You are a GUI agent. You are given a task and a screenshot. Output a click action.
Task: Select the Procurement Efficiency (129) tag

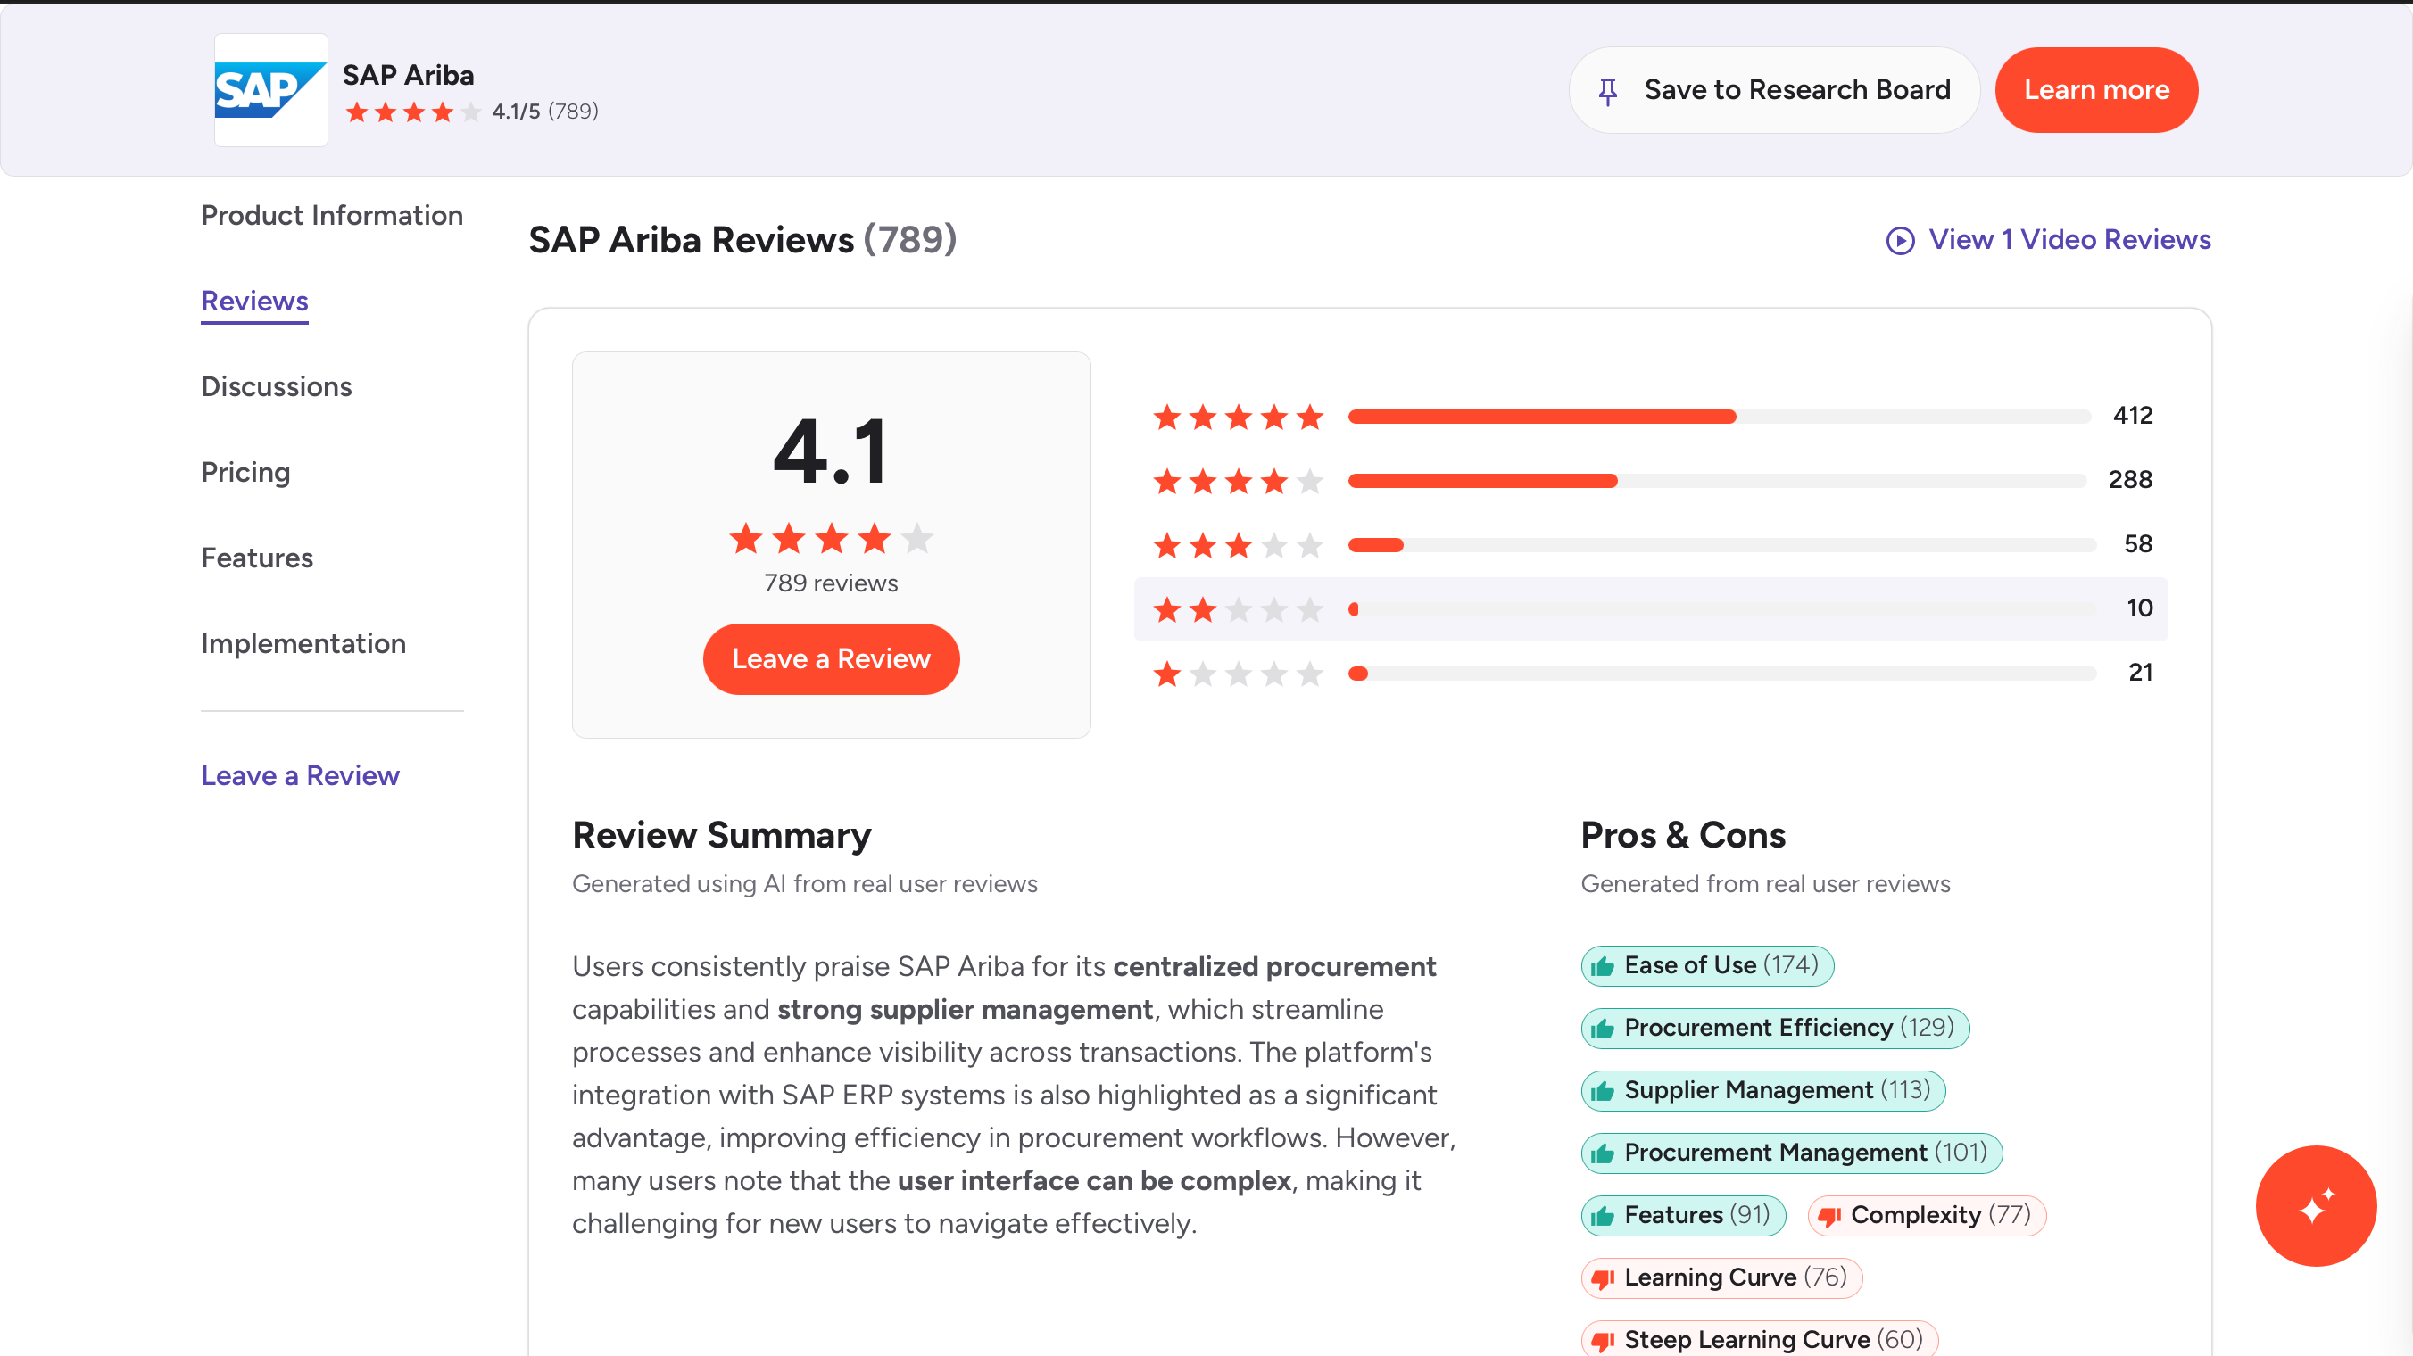pos(1774,1029)
